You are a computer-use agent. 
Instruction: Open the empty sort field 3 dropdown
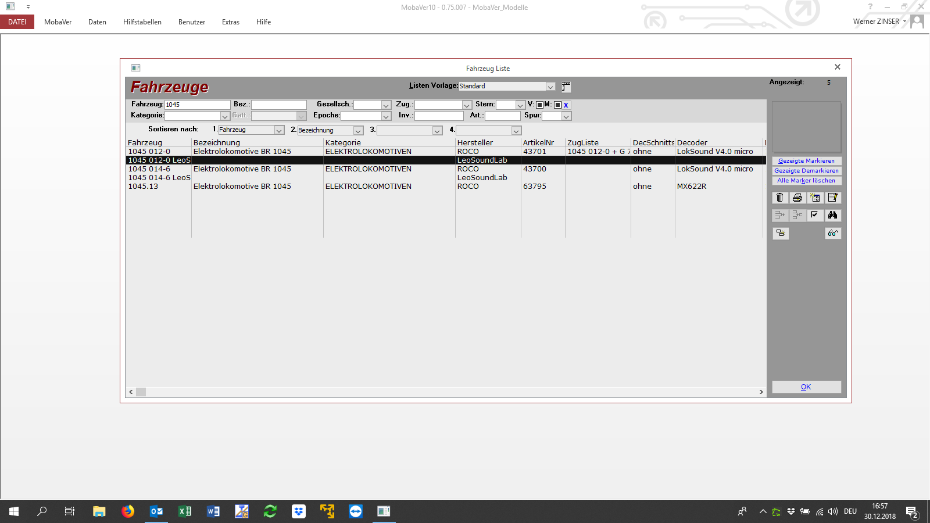coord(437,131)
